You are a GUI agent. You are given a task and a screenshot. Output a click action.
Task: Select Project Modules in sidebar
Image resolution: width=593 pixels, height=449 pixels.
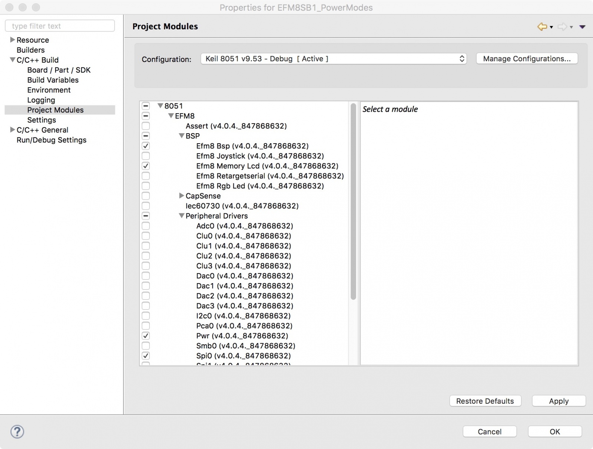point(60,110)
